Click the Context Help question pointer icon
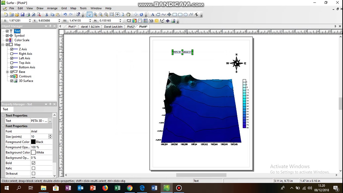This screenshot has width=343, height=193. coord(78,14)
